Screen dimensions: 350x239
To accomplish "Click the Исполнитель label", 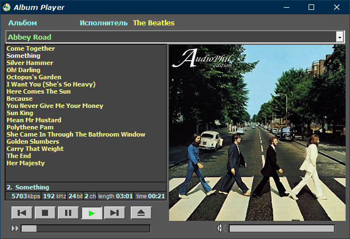I will point(104,23).
